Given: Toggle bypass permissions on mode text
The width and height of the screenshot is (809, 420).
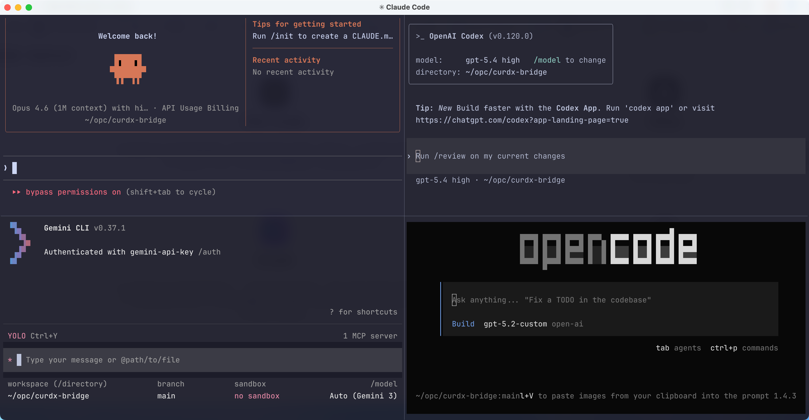Looking at the screenshot, I should [73, 192].
